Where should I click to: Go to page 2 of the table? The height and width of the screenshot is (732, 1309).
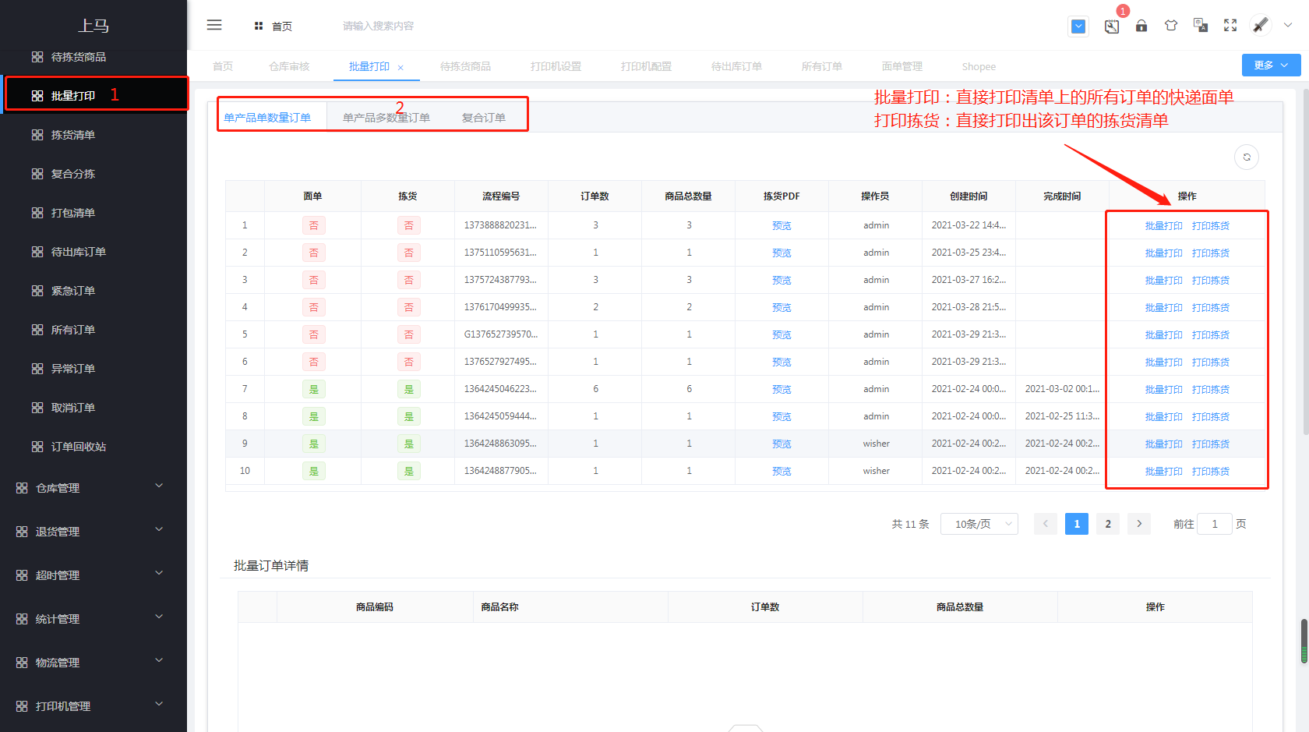[1108, 524]
